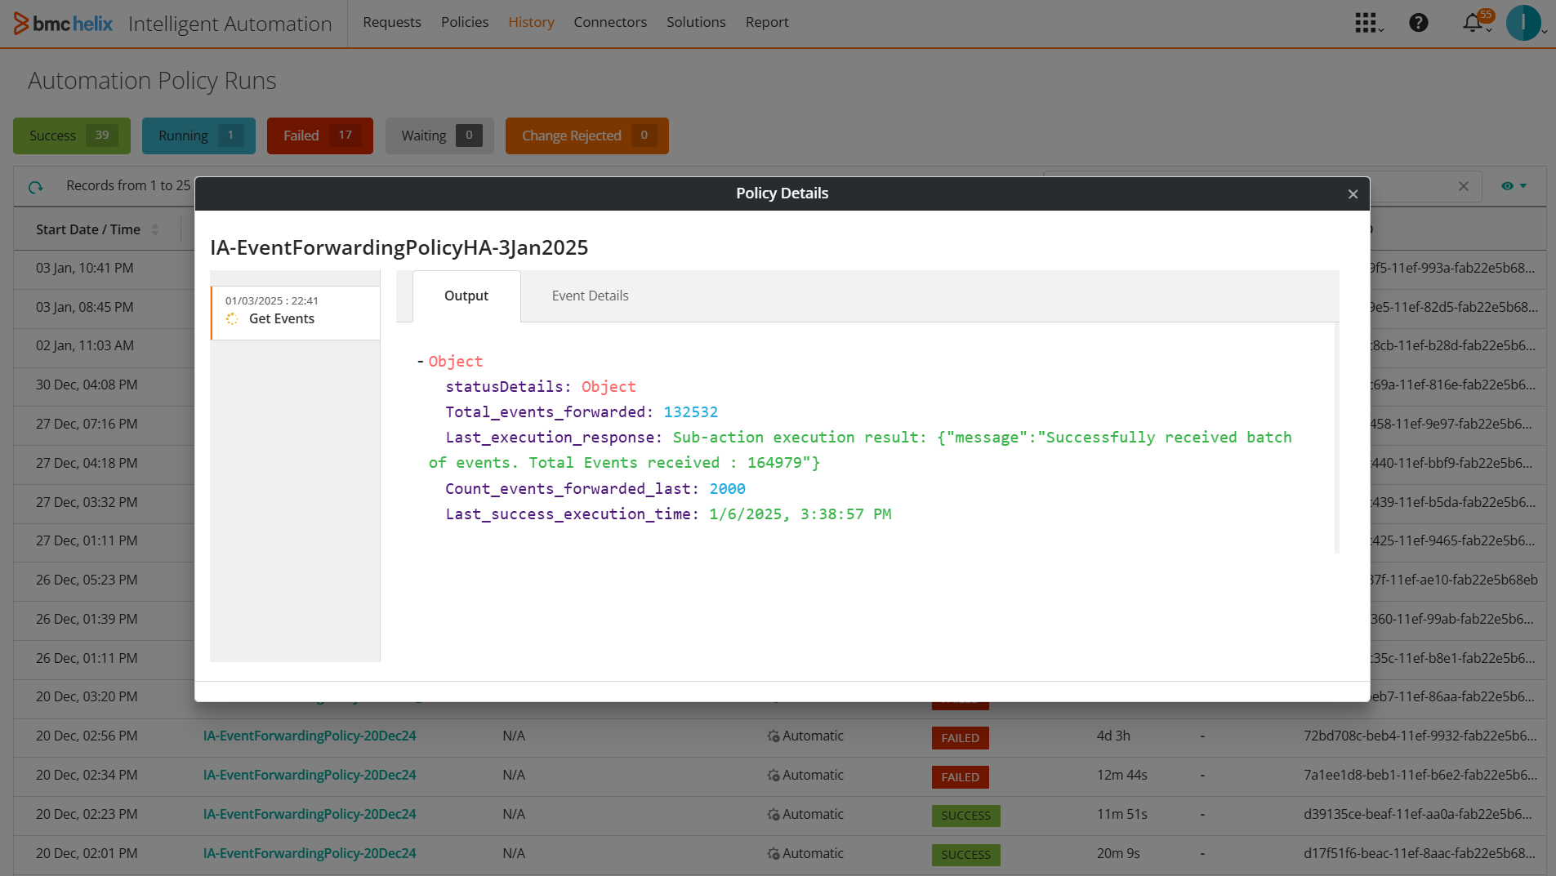Open the notifications bell icon
The image size is (1556, 876).
[1473, 23]
